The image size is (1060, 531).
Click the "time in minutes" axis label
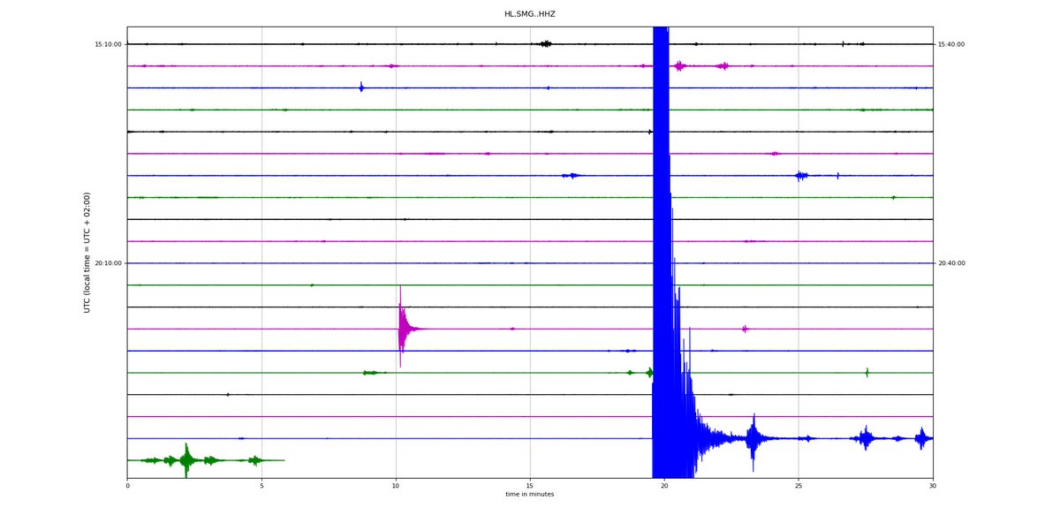tap(530, 495)
